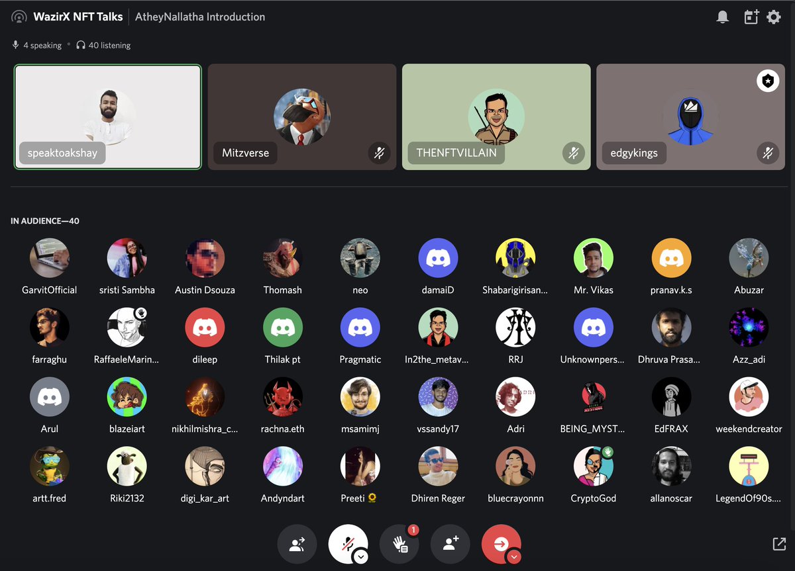Click Mr. Vikas avatar
The width and height of the screenshot is (795, 571).
[x=594, y=258]
